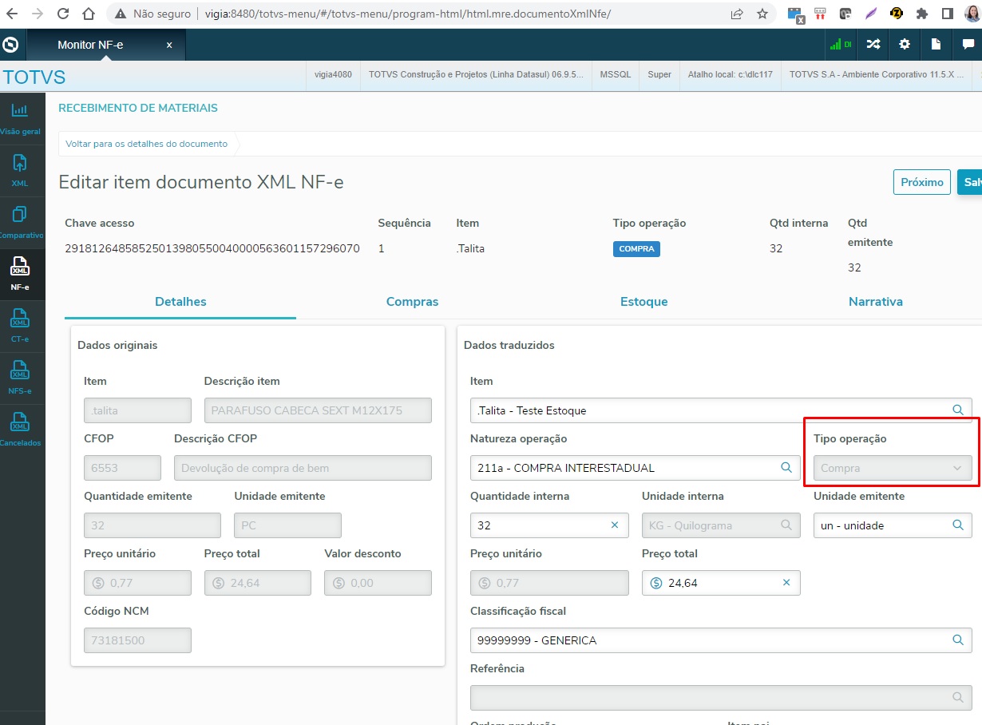
Task: Click the TOTVS brand text
Action: point(34,77)
